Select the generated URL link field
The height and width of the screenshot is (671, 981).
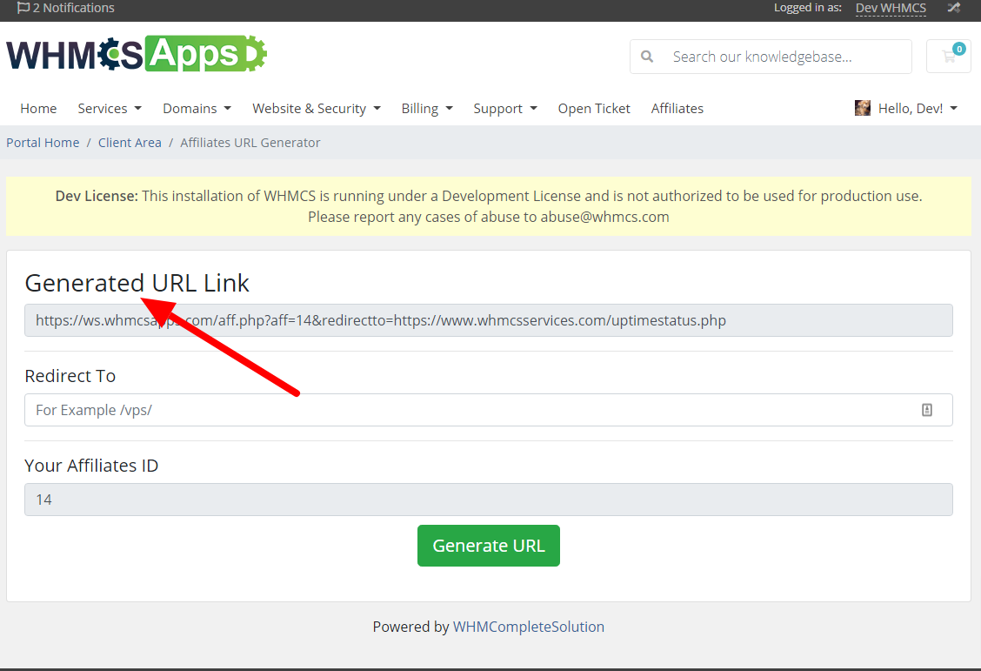tap(489, 320)
